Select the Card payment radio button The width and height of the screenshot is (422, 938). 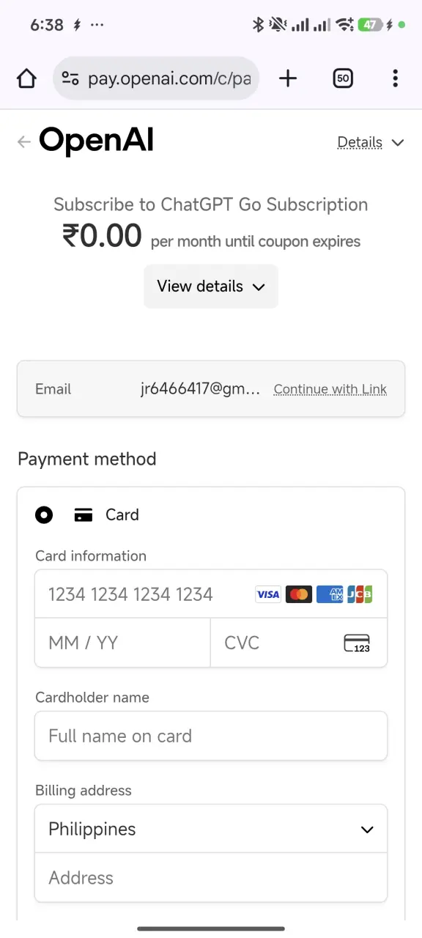pyautogui.click(x=44, y=515)
